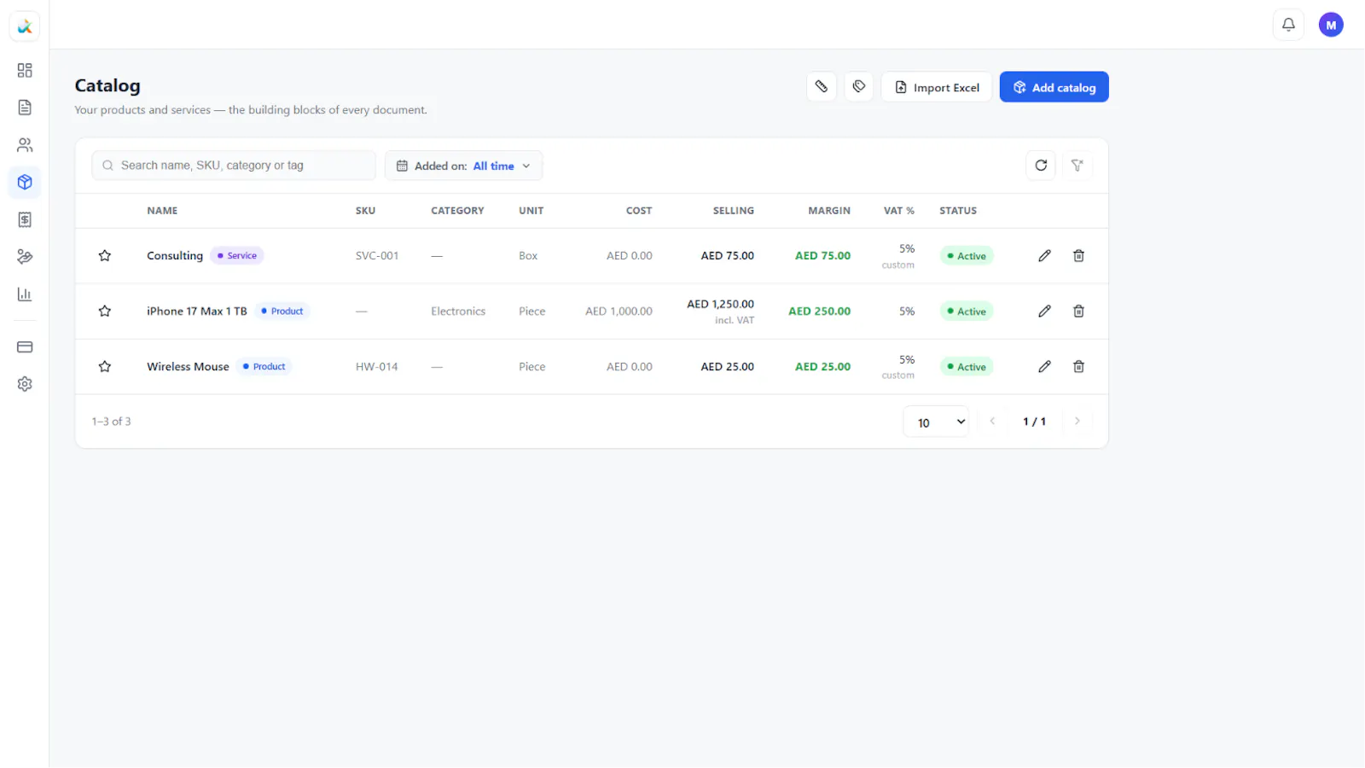This screenshot has width=1365, height=768.
Task: Refresh the catalog list
Action: coord(1041,166)
